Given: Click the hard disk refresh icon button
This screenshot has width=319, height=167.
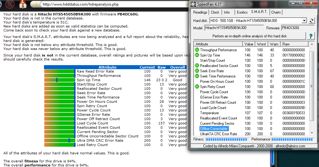Looking at the screenshot, I should 312,20.
